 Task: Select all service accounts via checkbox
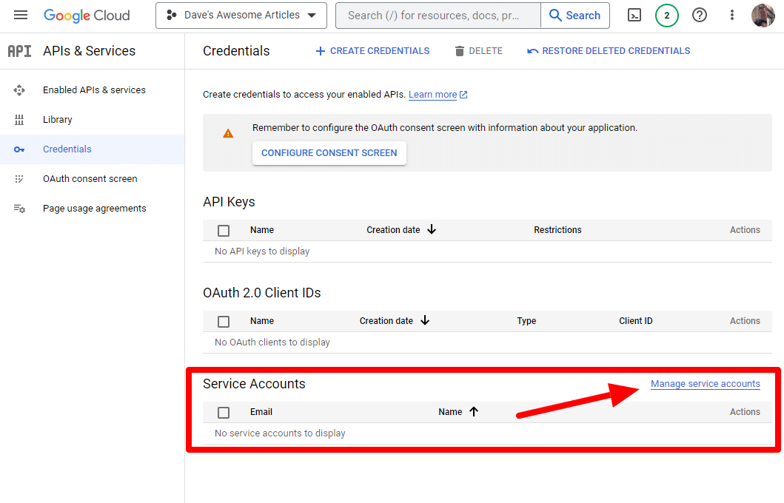coord(224,412)
